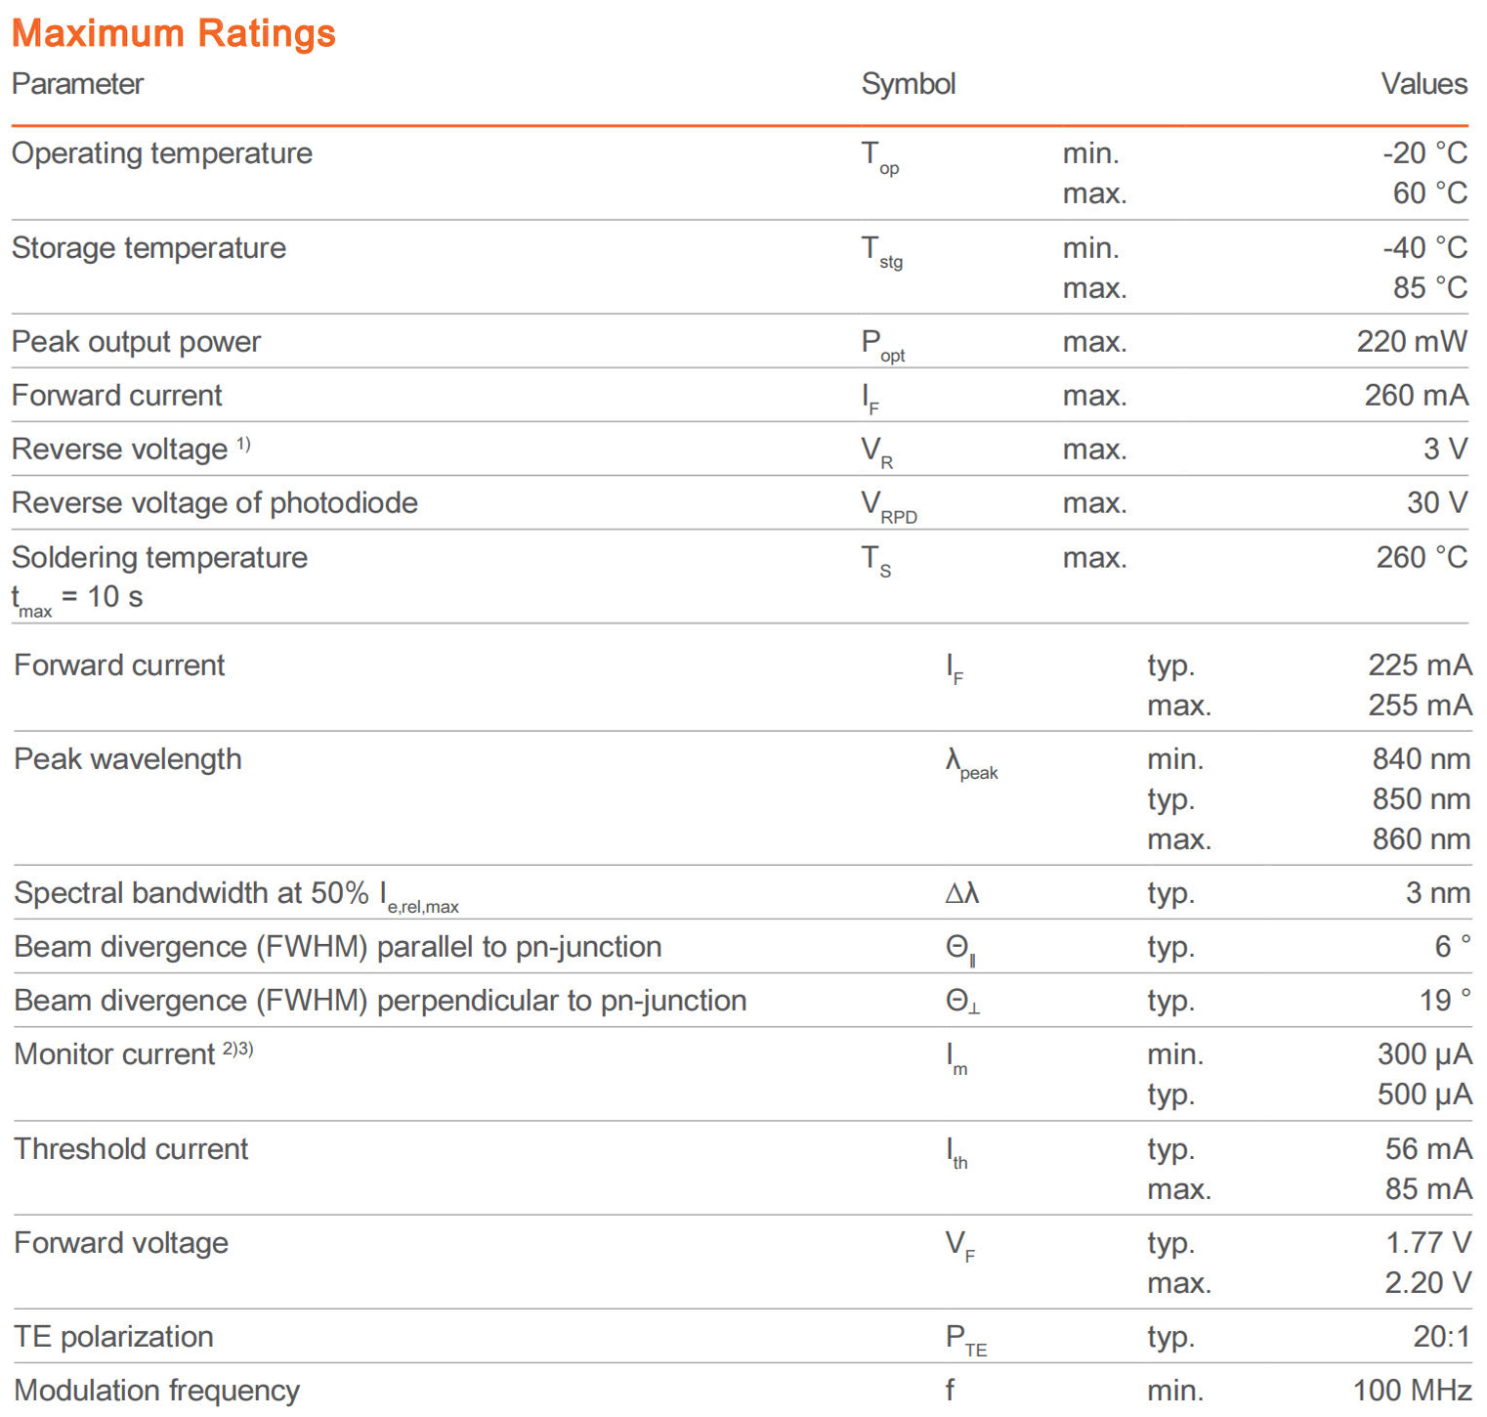
Task: Click the Reverse voltage of photodiode label
Action: point(214,503)
